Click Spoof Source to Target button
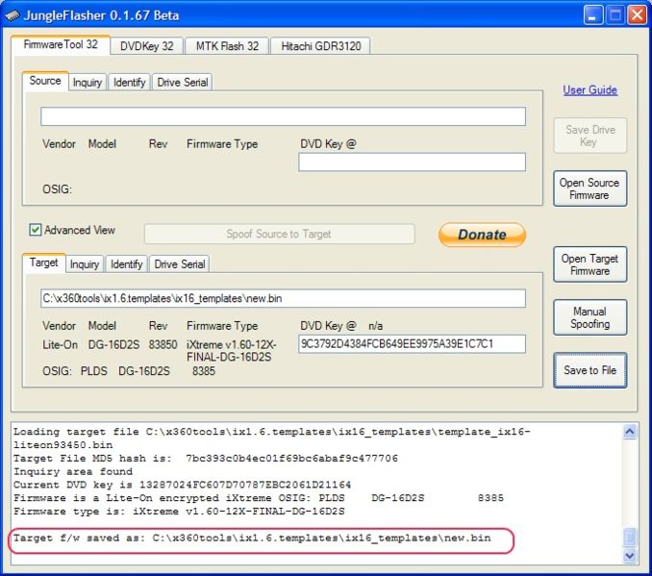The width and height of the screenshot is (652, 576). coord(280,234)
